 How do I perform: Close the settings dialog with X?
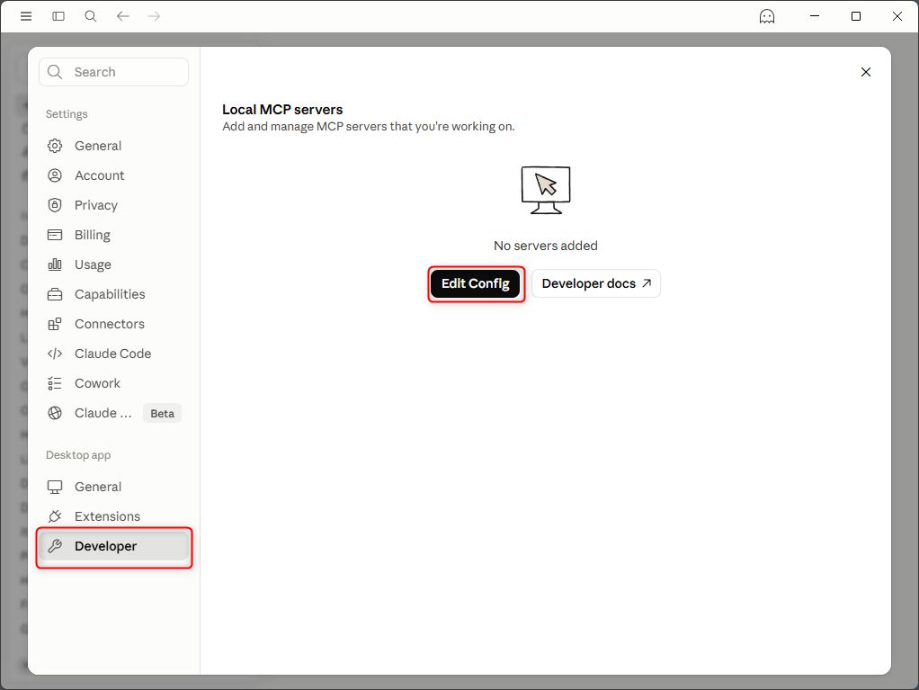[866, 72]
